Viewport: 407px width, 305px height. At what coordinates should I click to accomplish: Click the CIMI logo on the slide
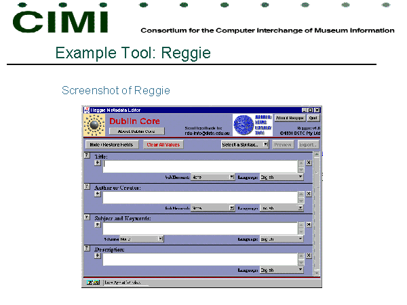click(x=60, y=22)
